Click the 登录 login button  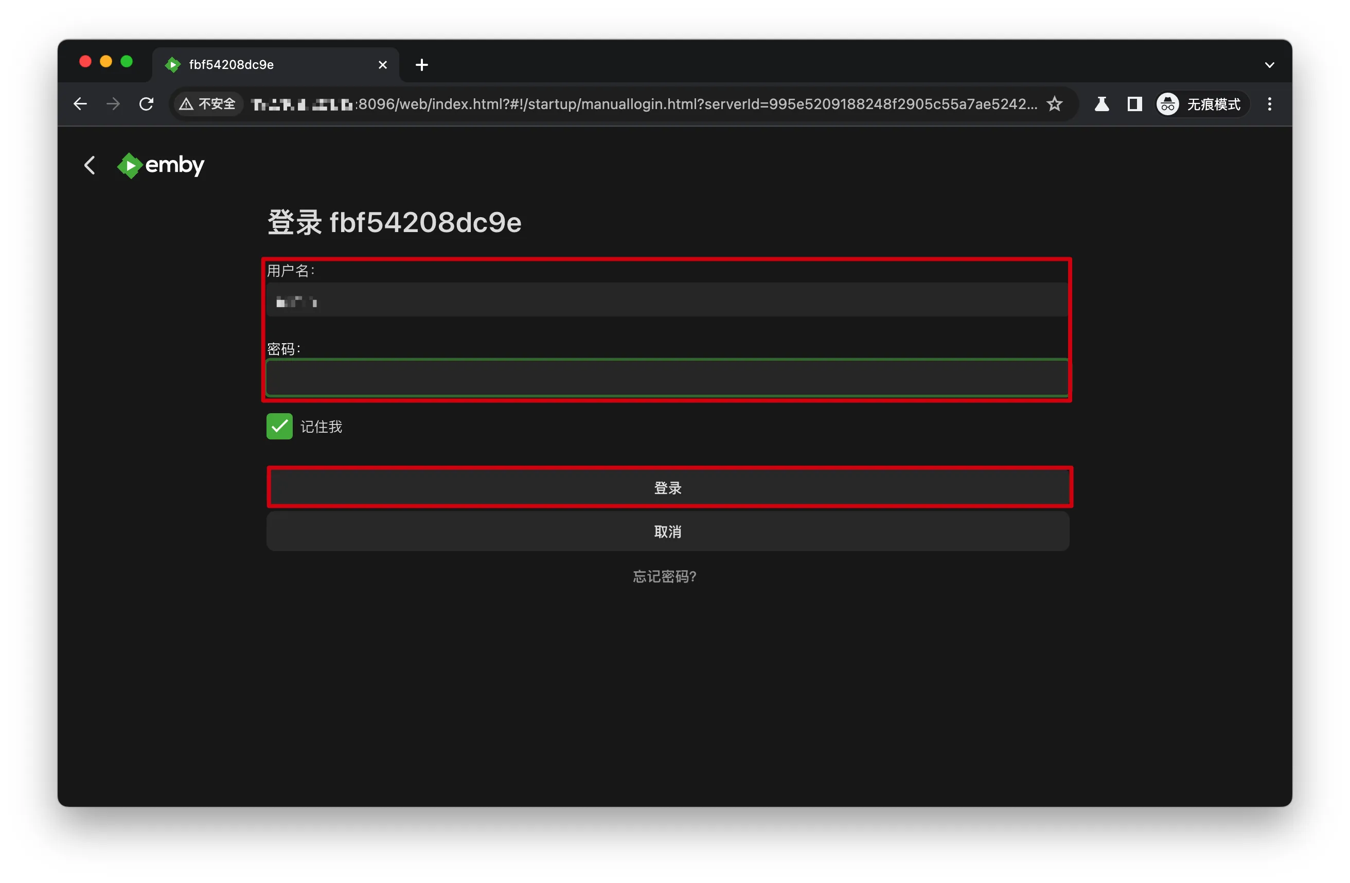click(668, 487)
